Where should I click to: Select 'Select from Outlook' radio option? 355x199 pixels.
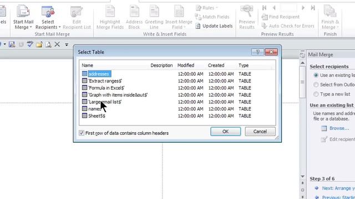(x=316, y=85)
